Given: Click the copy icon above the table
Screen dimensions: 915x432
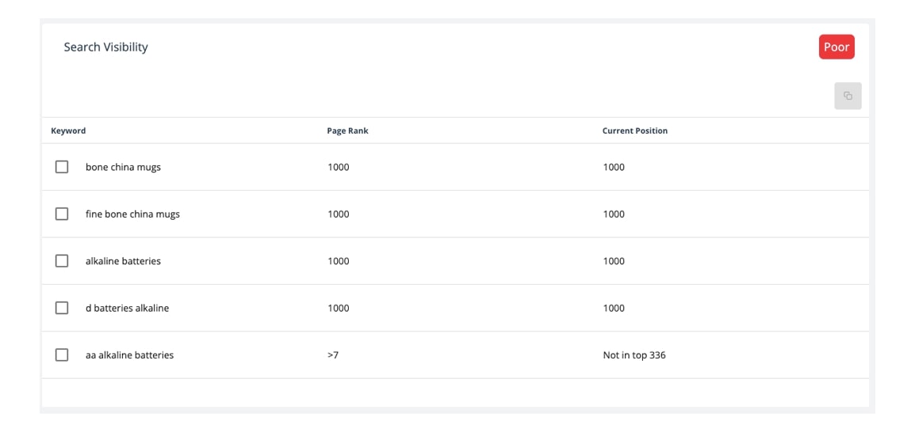Looking at the screenshot, I should pyautogui.click(x=848, y=96).
